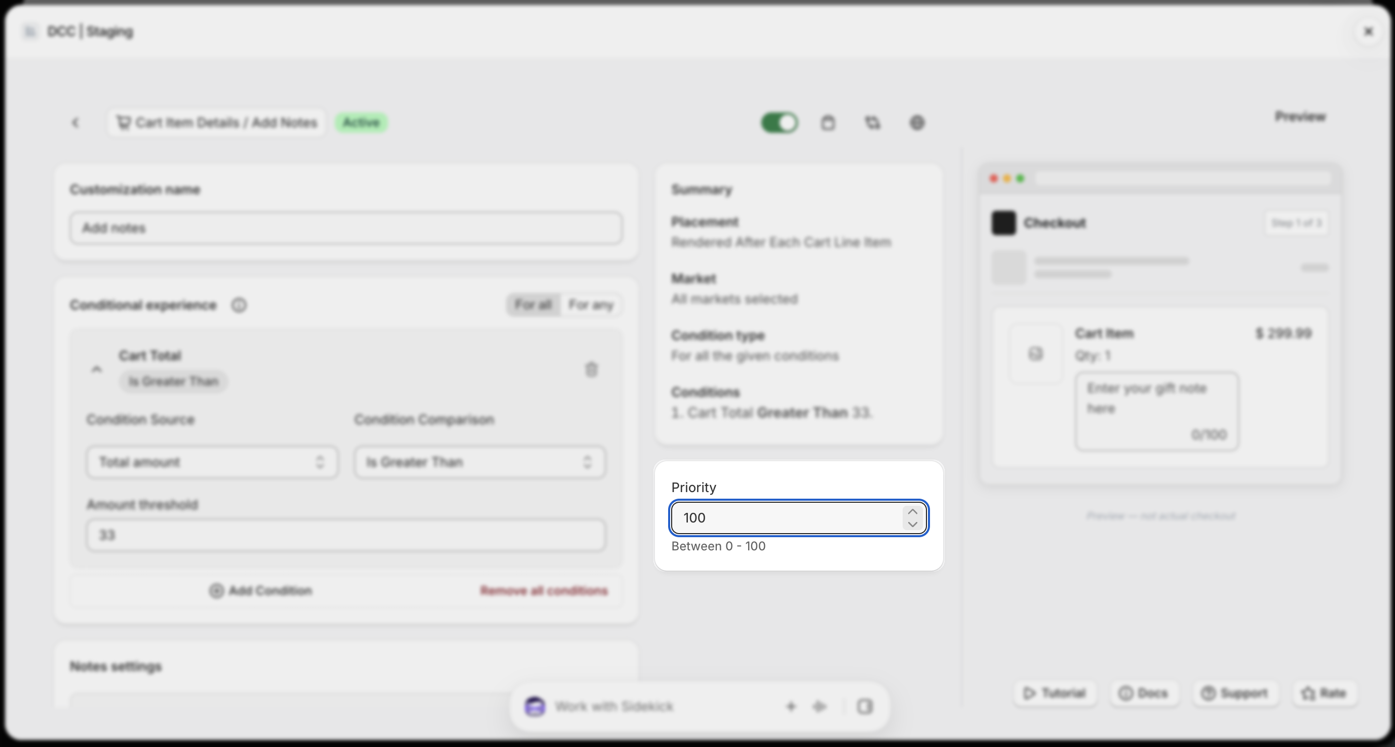This screenshot has width=1395, height=747.
Task: Click the swap arrows icon beside the globe
Action: pyautogui.click(x=872, y=123)
